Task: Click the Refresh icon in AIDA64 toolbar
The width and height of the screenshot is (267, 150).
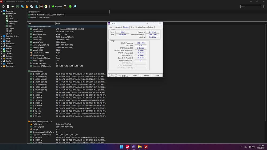Action: point(3,6)
